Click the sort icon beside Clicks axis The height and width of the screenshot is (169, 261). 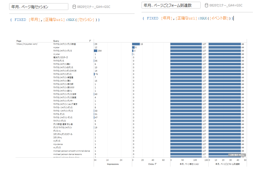pos(156,164)
